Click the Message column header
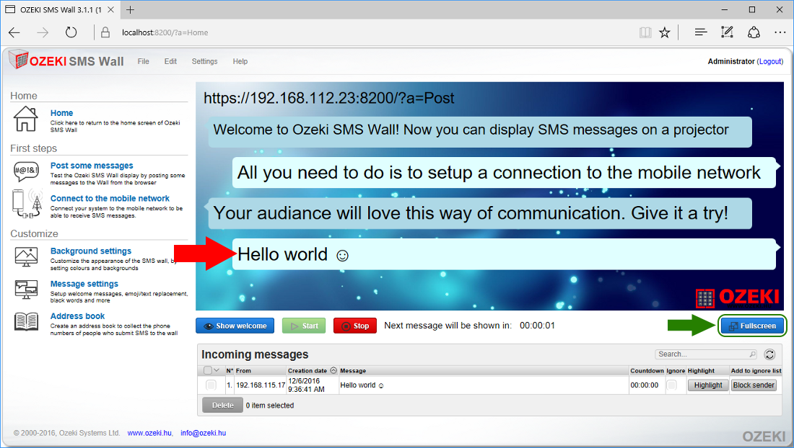 353,371
